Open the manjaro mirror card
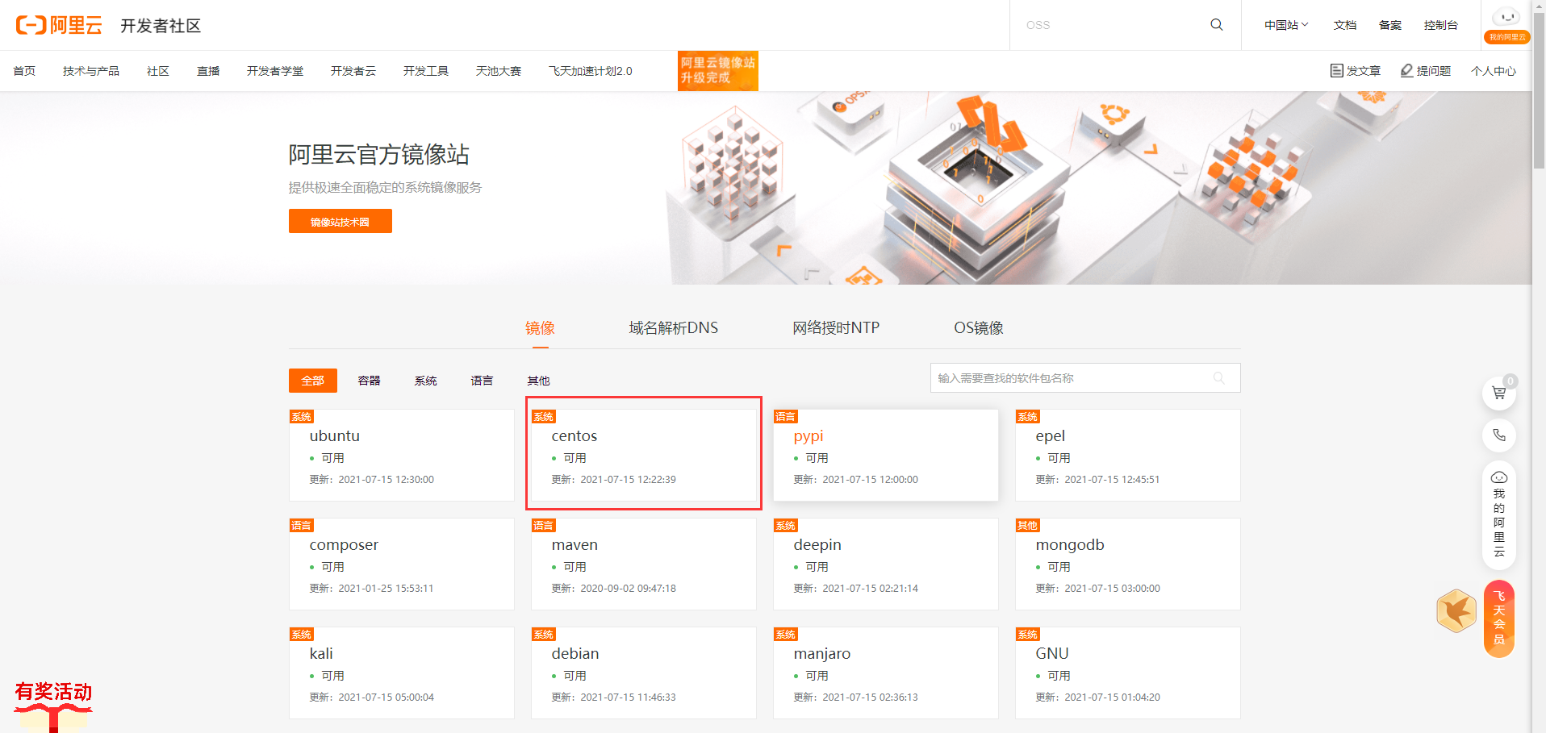Viewport: 1546px width, 733px height. 886,673
